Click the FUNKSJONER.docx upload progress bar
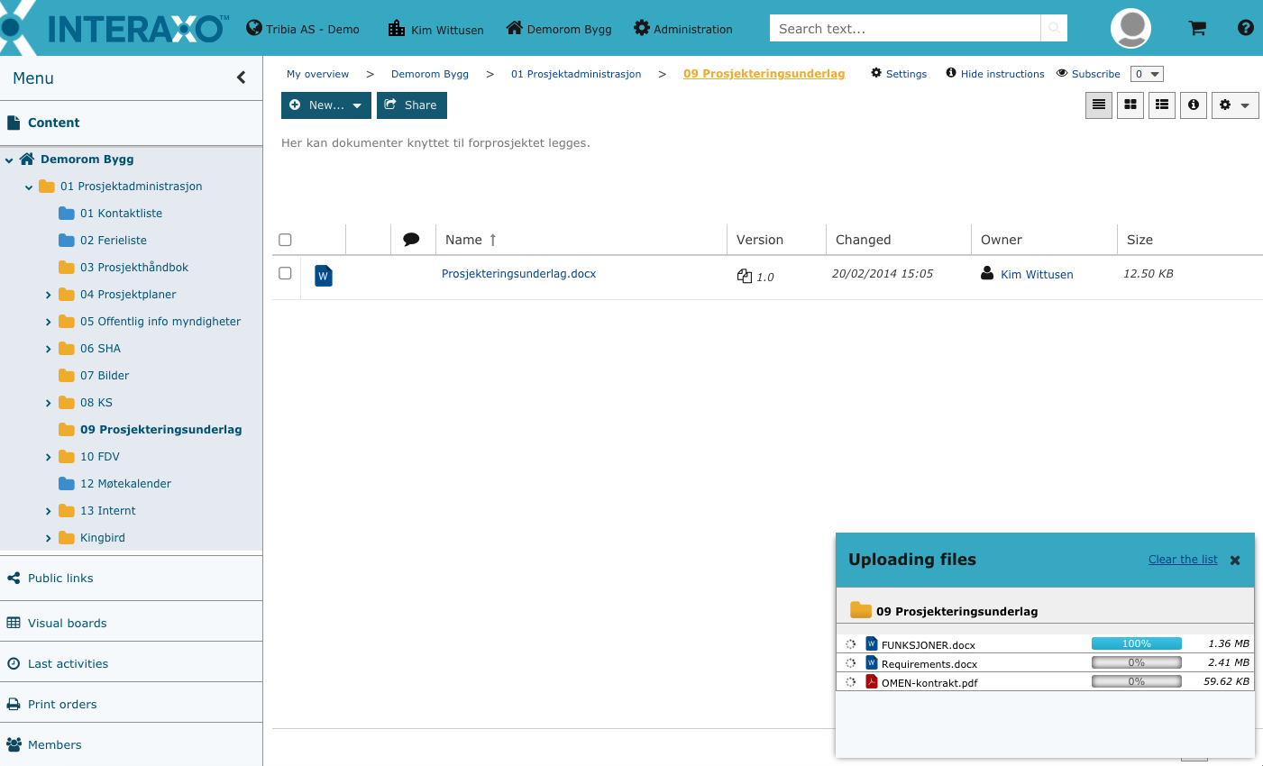 click(x=1136, y=643)
